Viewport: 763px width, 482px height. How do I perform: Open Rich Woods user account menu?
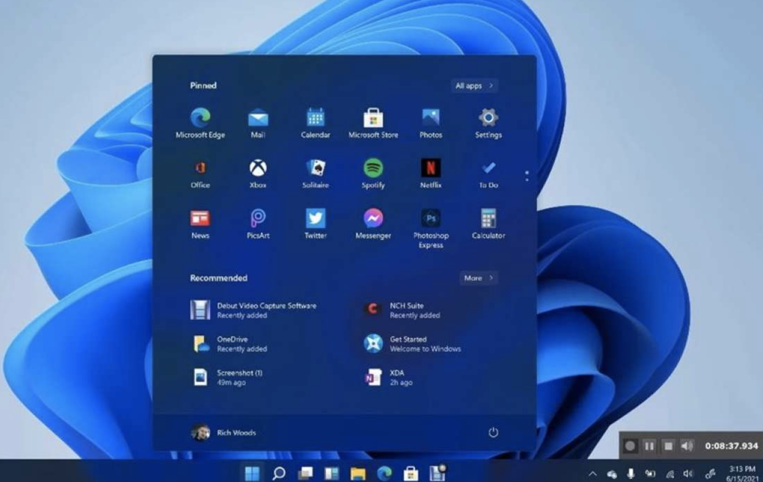[224, 432]
